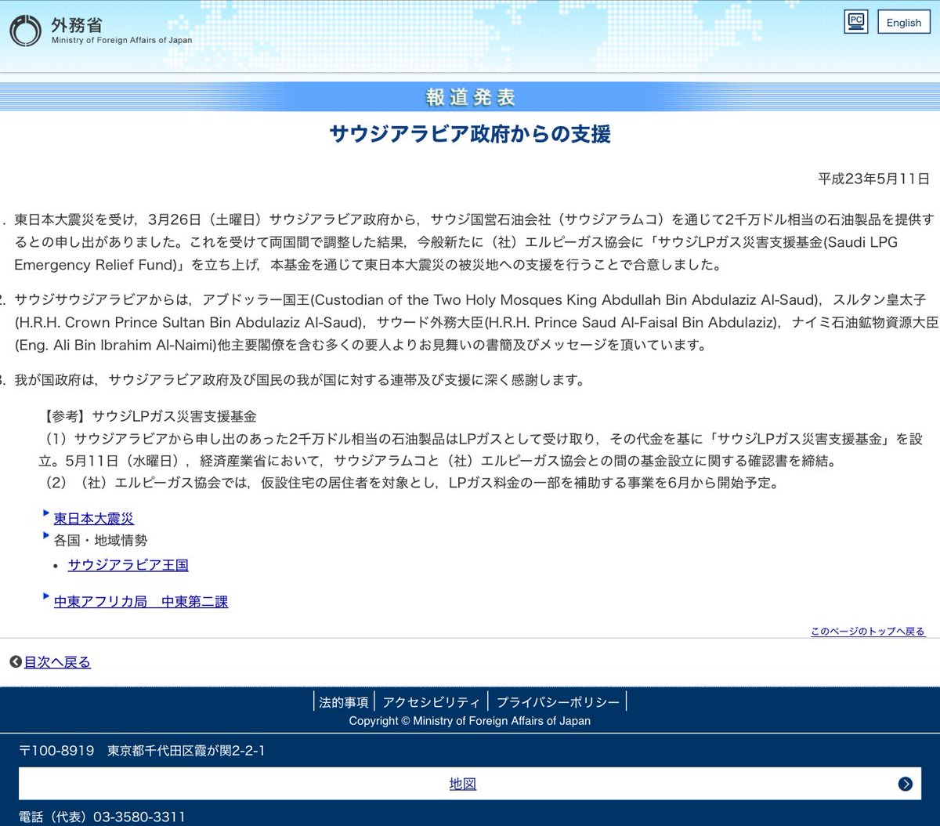Open the 東日本大震災 link
940x826 pixels.
(x=94, y=519)
